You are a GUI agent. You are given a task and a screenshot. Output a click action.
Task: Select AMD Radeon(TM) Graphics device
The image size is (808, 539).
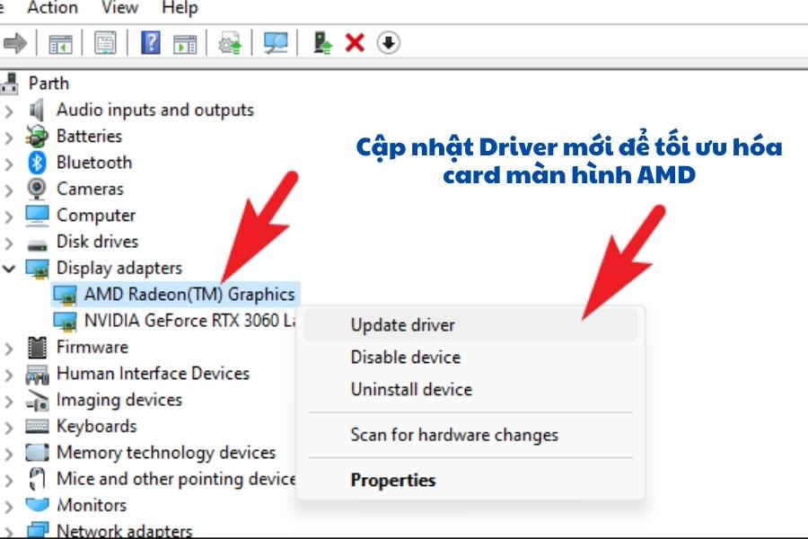(x=189, y=294)
